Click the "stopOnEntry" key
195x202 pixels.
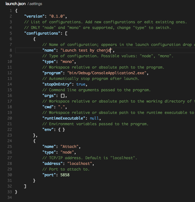(57, 84)
